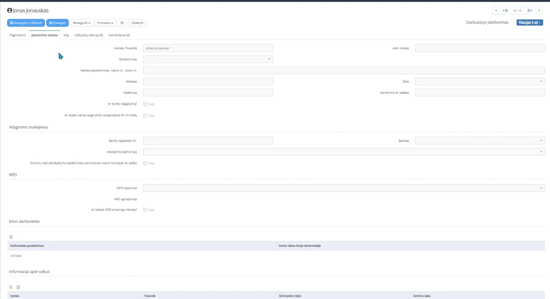Open the Užduočių istorija (8) tab
550x299 pixels.
(88, 35)
